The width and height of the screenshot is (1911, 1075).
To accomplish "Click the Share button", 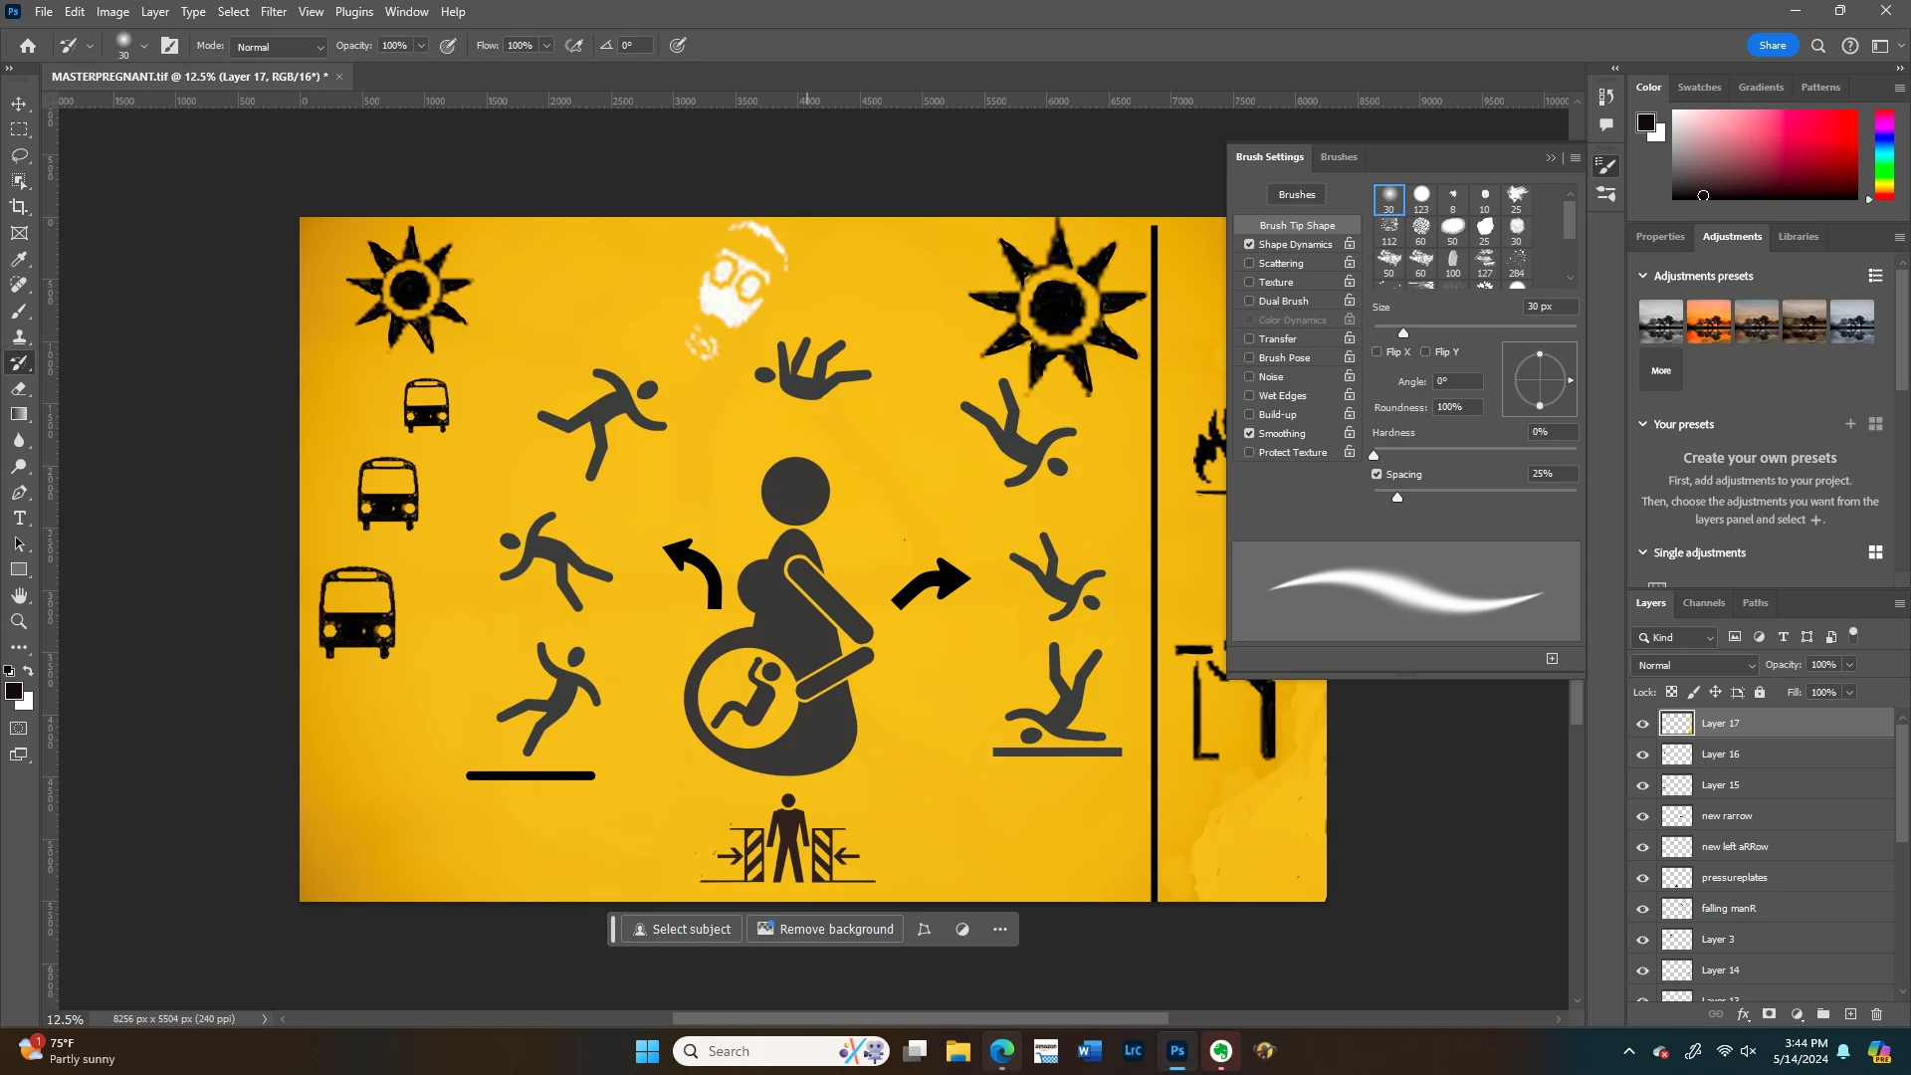I will coord(1772,45).
